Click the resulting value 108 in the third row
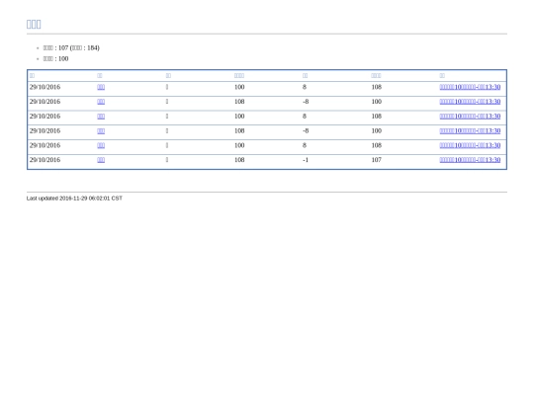 pos(377,117)
